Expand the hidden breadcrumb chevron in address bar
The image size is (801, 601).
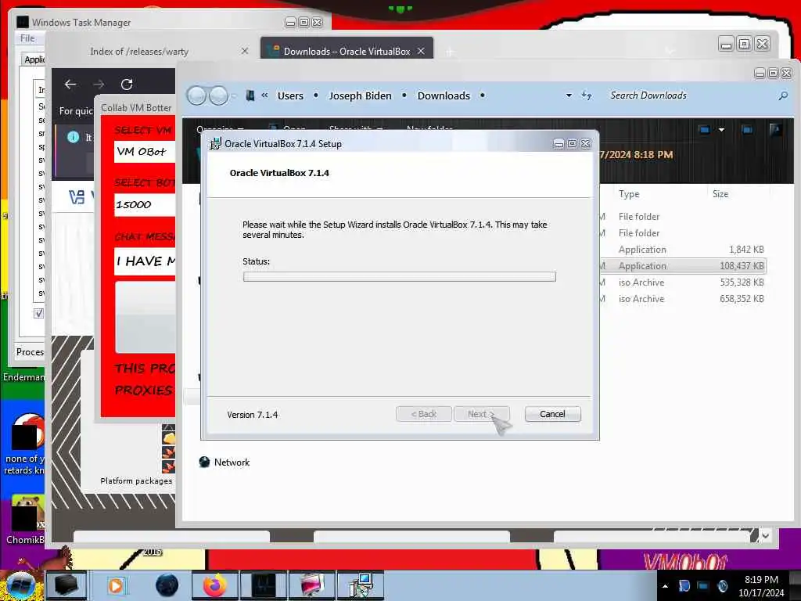pos(264,95)
